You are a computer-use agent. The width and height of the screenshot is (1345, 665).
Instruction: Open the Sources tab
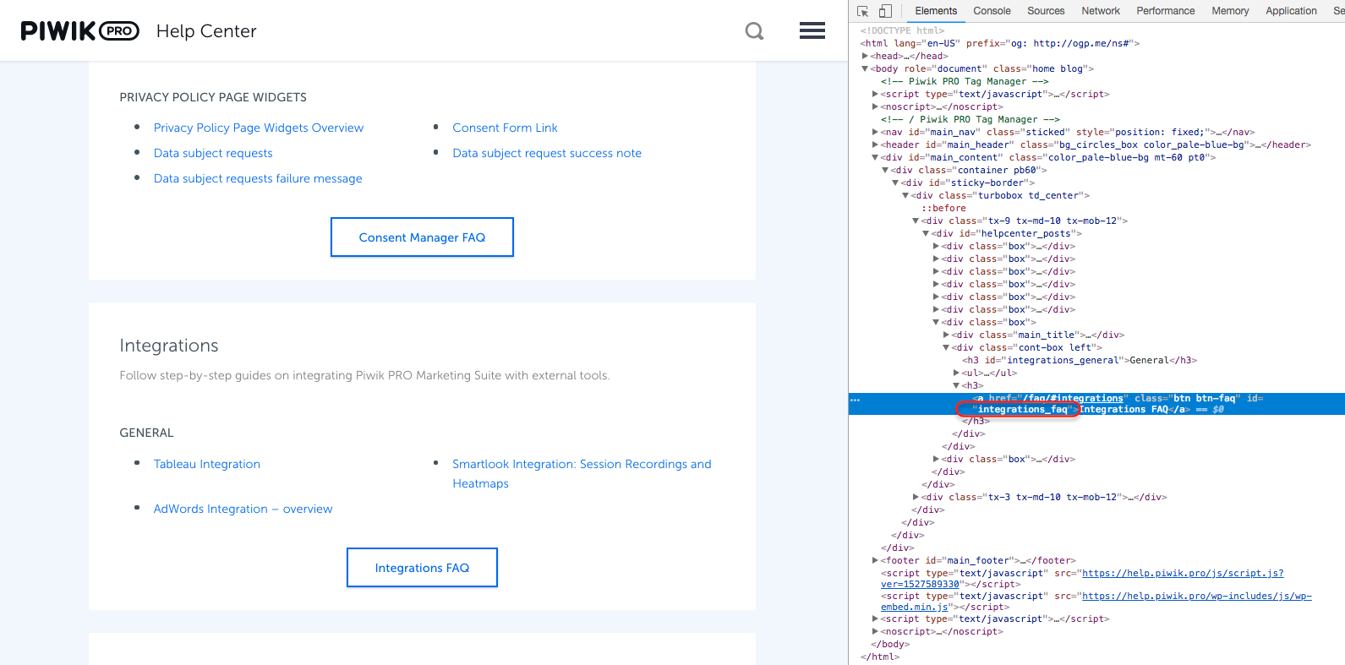(1046, 11)
